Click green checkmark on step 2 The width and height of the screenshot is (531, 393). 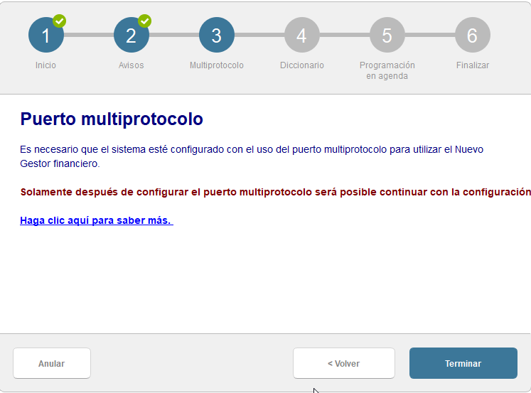145,21
